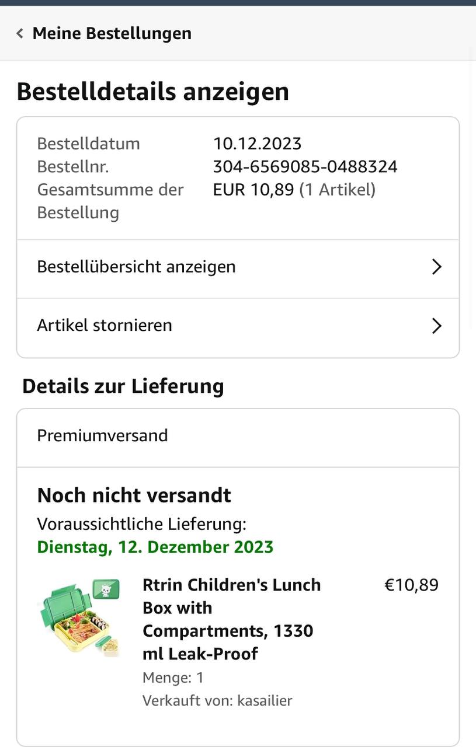Image resolution: width=476 pixels, height=747 pixels.
Task: Tap the order number 304-6569085-0488324
Action: point(305,167)
